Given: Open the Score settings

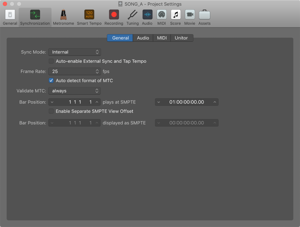Looking at the screenshot, I should [x=175, y=17].
